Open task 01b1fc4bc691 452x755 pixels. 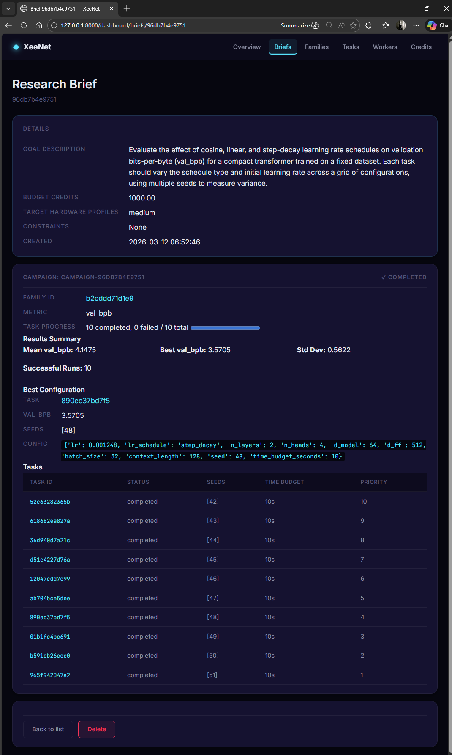pyautogui.click(x=50, y=637)
